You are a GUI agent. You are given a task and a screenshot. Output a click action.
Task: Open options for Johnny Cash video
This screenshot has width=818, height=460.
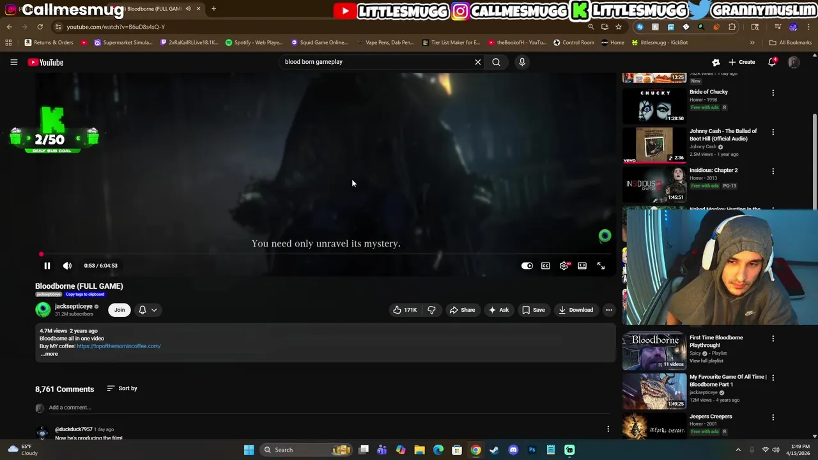773,132
